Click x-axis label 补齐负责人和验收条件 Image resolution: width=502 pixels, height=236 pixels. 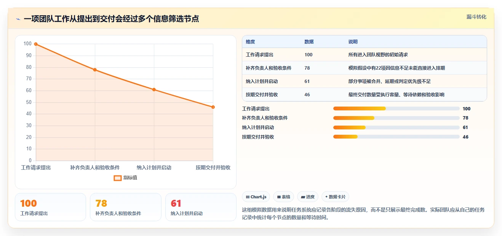[95, 167]
